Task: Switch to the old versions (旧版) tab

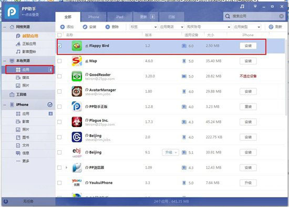Action: point(172,17)
